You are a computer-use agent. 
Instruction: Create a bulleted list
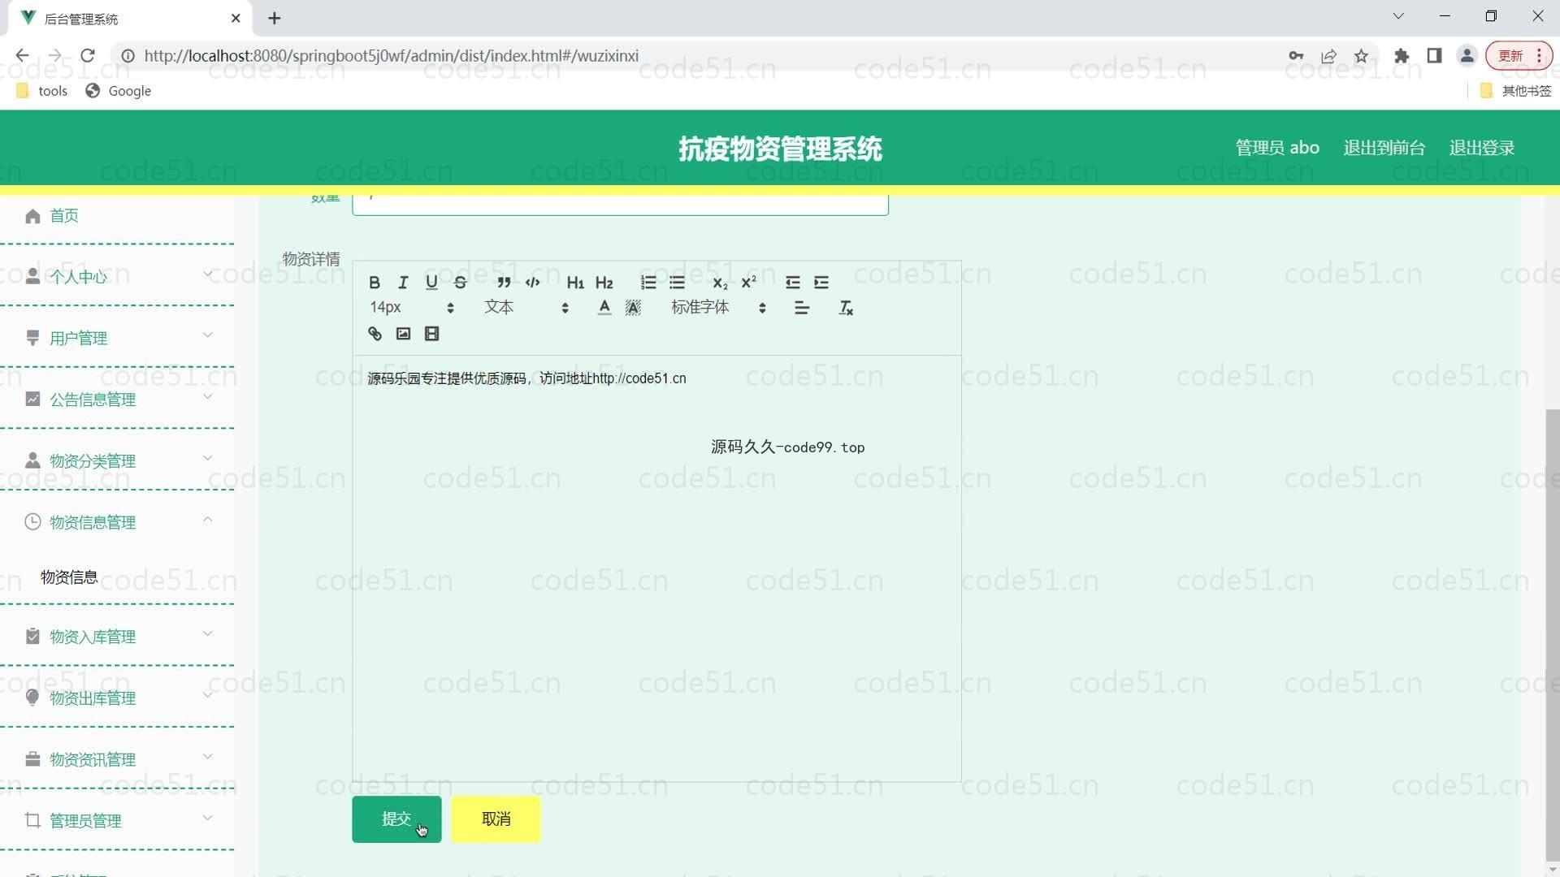point(677,283)
